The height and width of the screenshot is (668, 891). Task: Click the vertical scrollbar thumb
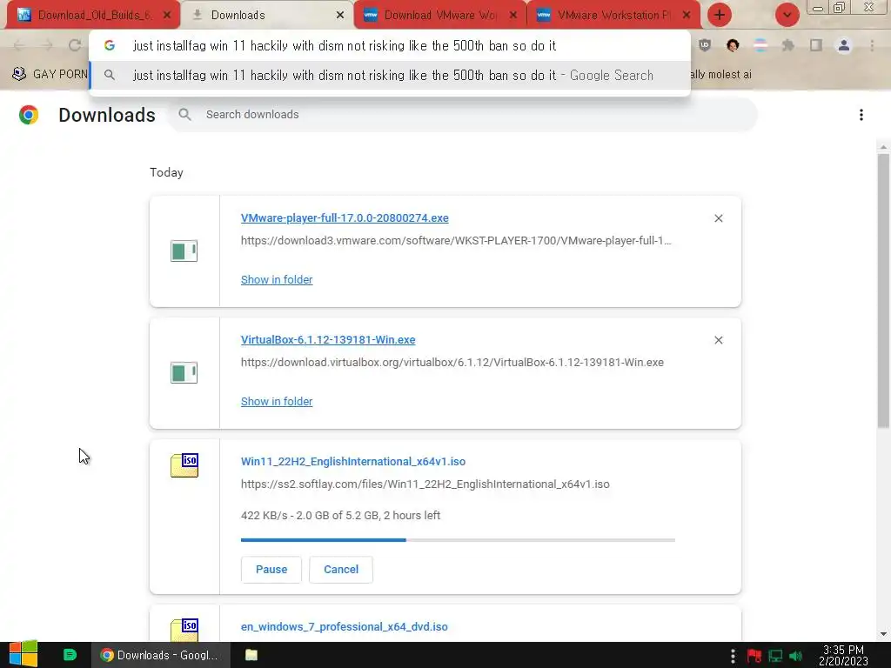click(x=883, y=291)
